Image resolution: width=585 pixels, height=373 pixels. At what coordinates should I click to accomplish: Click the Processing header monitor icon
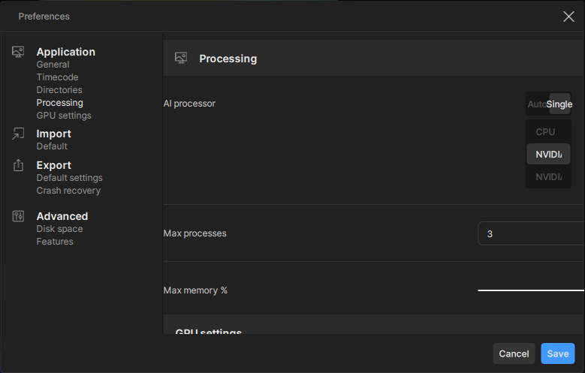181,58
